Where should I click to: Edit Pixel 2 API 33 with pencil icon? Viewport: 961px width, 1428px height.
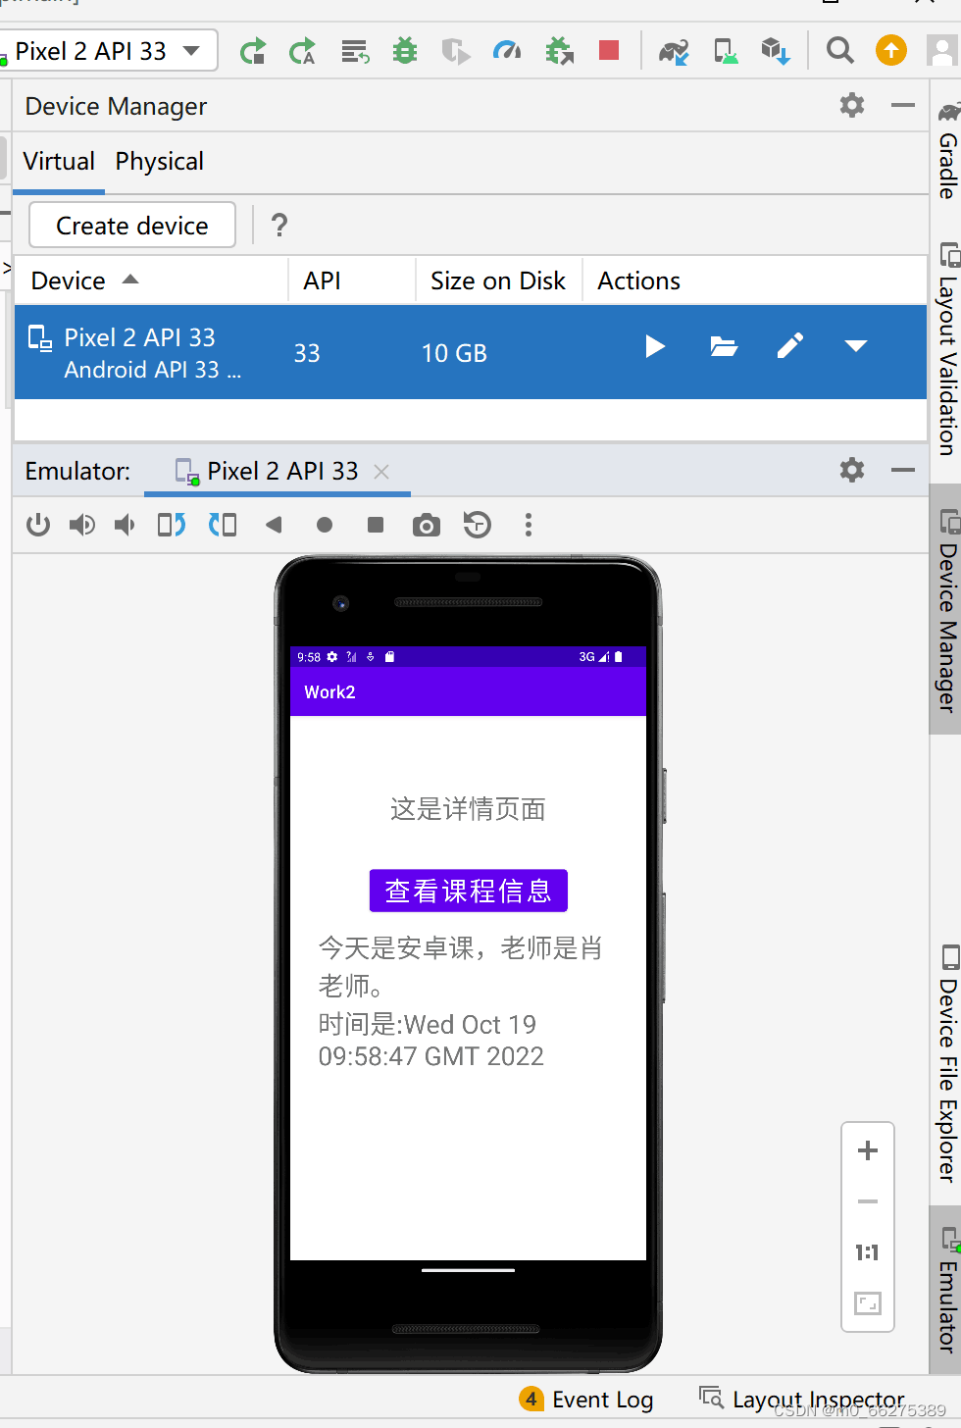[x=790, y=345]
